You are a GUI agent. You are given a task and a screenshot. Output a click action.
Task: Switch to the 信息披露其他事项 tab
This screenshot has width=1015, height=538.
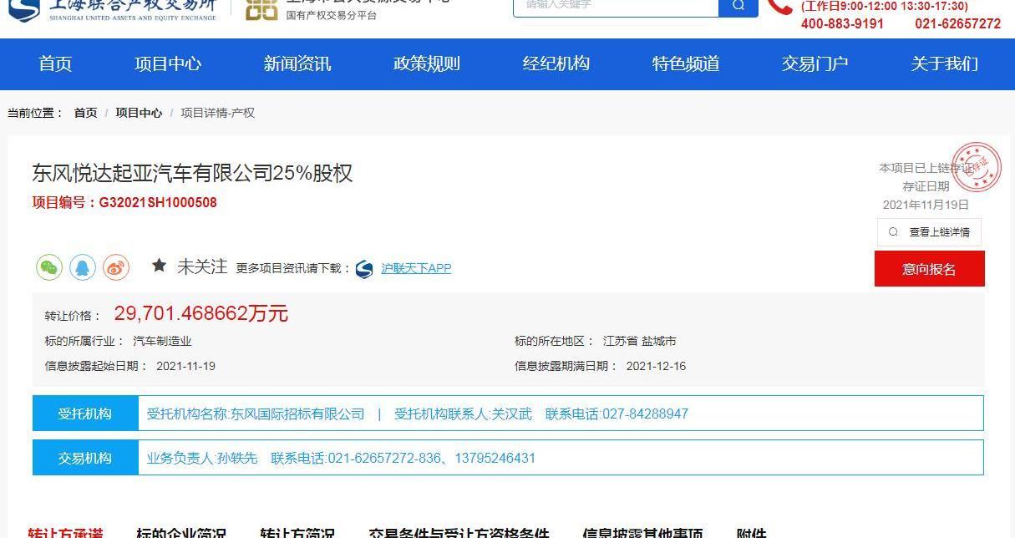point(642,532)
